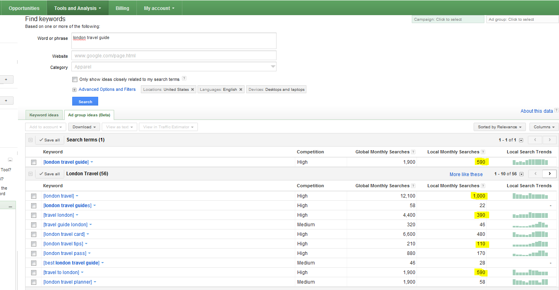Check Only show ideas closely related option
Viewport: 559px width, 290px height.
click(75, 79)
